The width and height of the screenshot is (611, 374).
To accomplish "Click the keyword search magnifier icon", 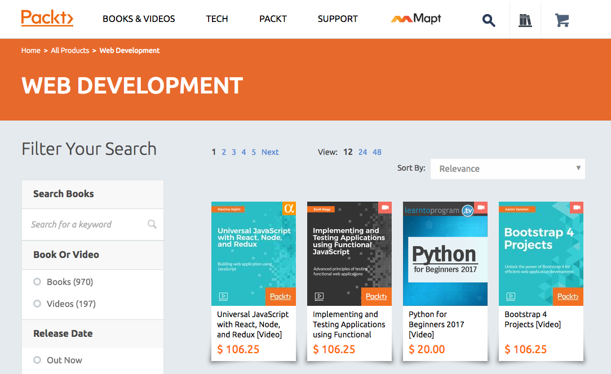I will point(152,224).
